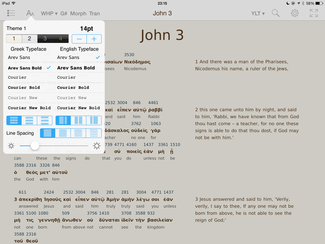Toggle Morph morphology display
The image size is (325, 244).
tap(78, 14)
